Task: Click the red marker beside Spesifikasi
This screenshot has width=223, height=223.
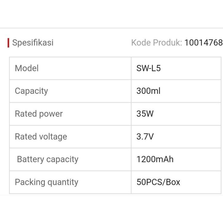Action: [x=8, y=43]
